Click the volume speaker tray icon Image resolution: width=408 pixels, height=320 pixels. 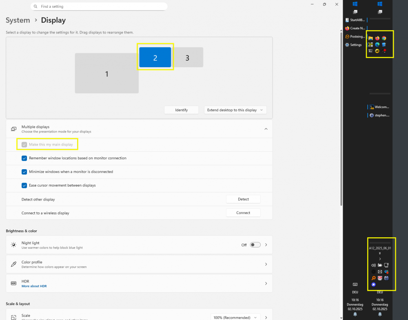(373, 265)
